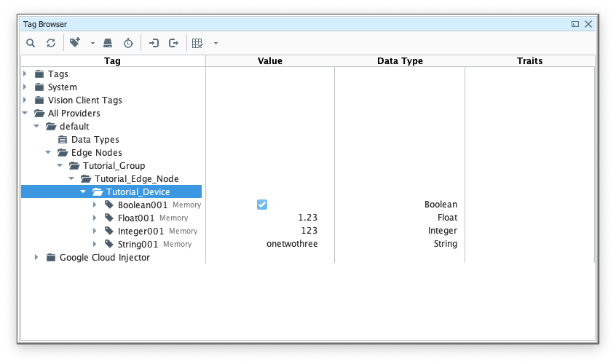The image size is (616, 364).
Task: Undock the Tag Browser panel
Action: (575, 24)
